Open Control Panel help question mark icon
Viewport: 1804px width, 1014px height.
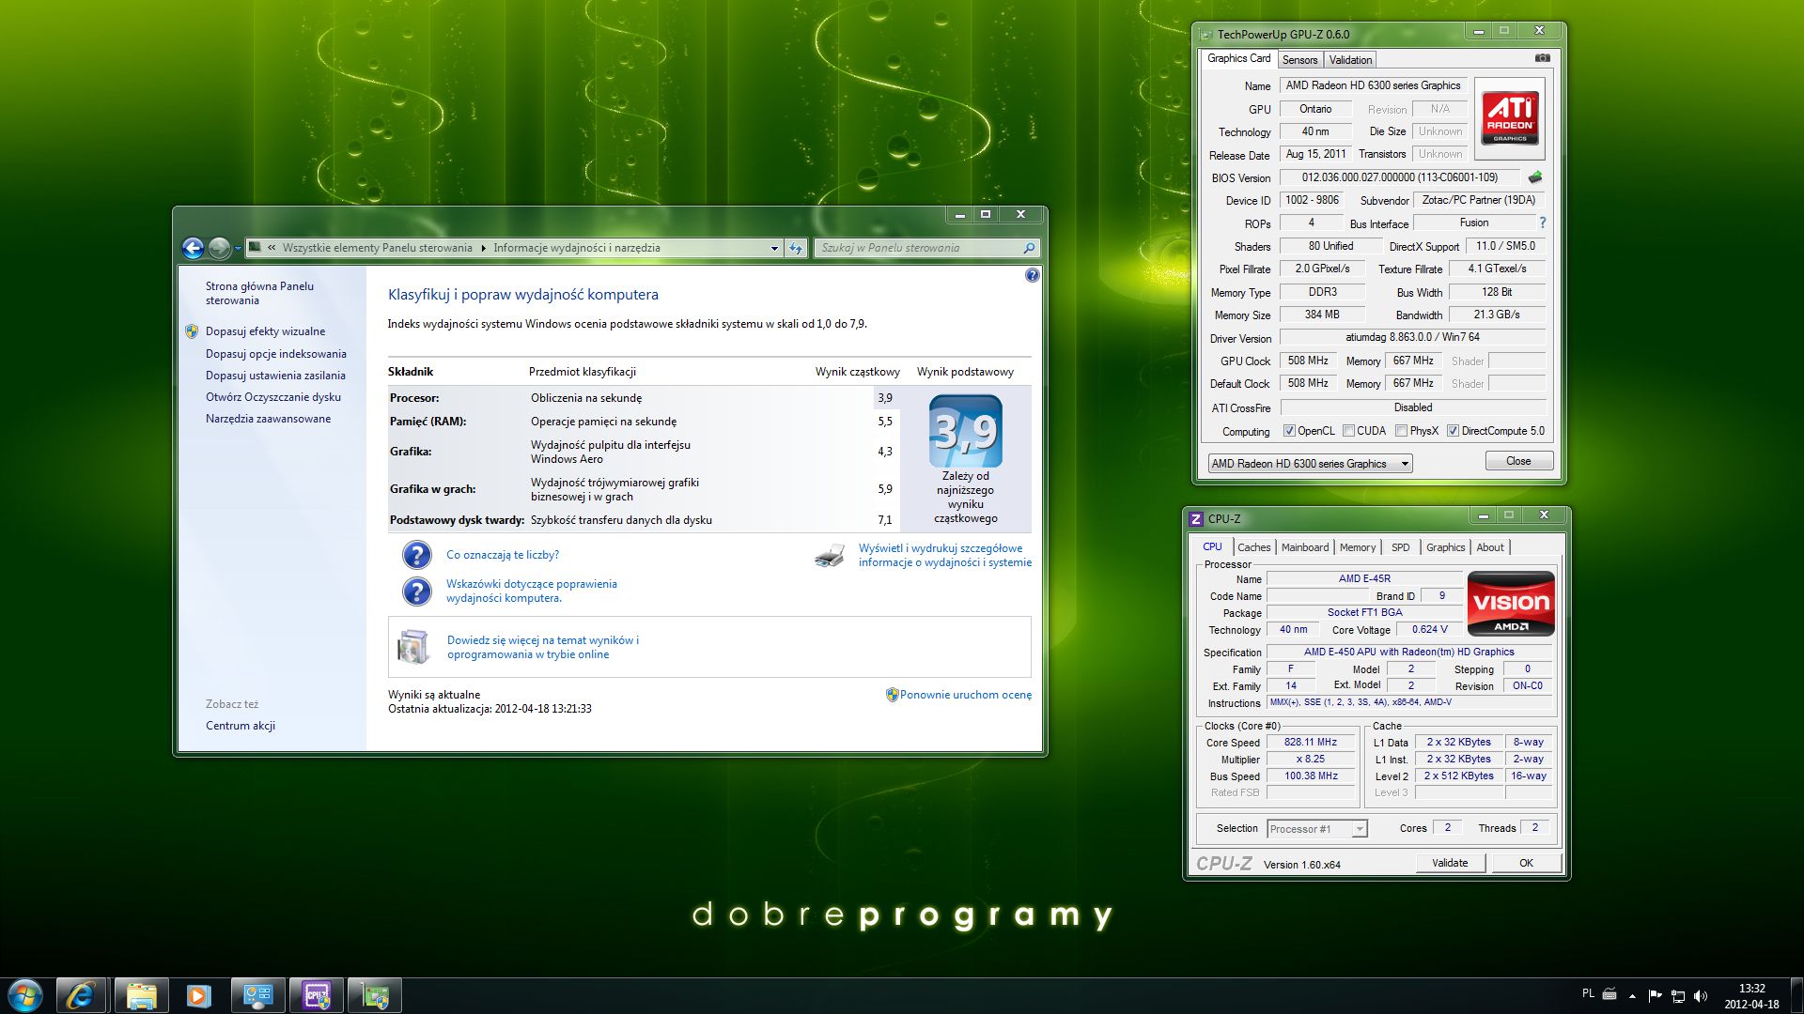1033,275
